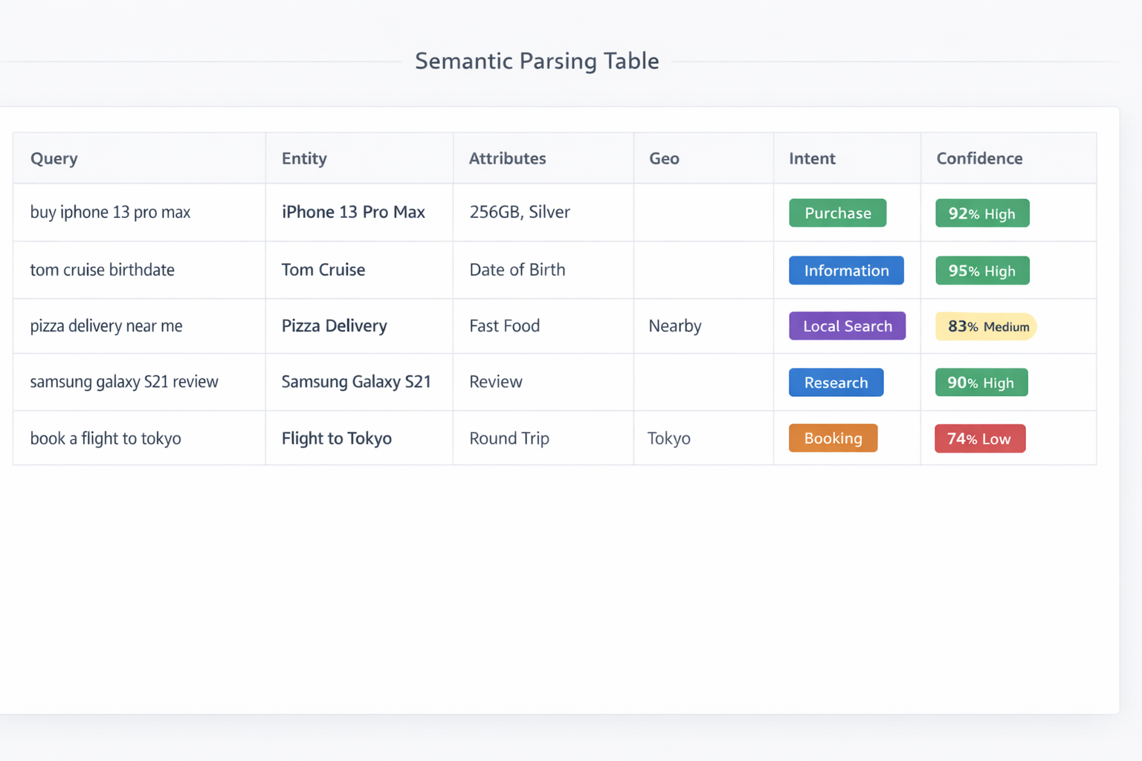Click the Geo column header
This screenshot has width=1142, height=761.
click(664, 158)
